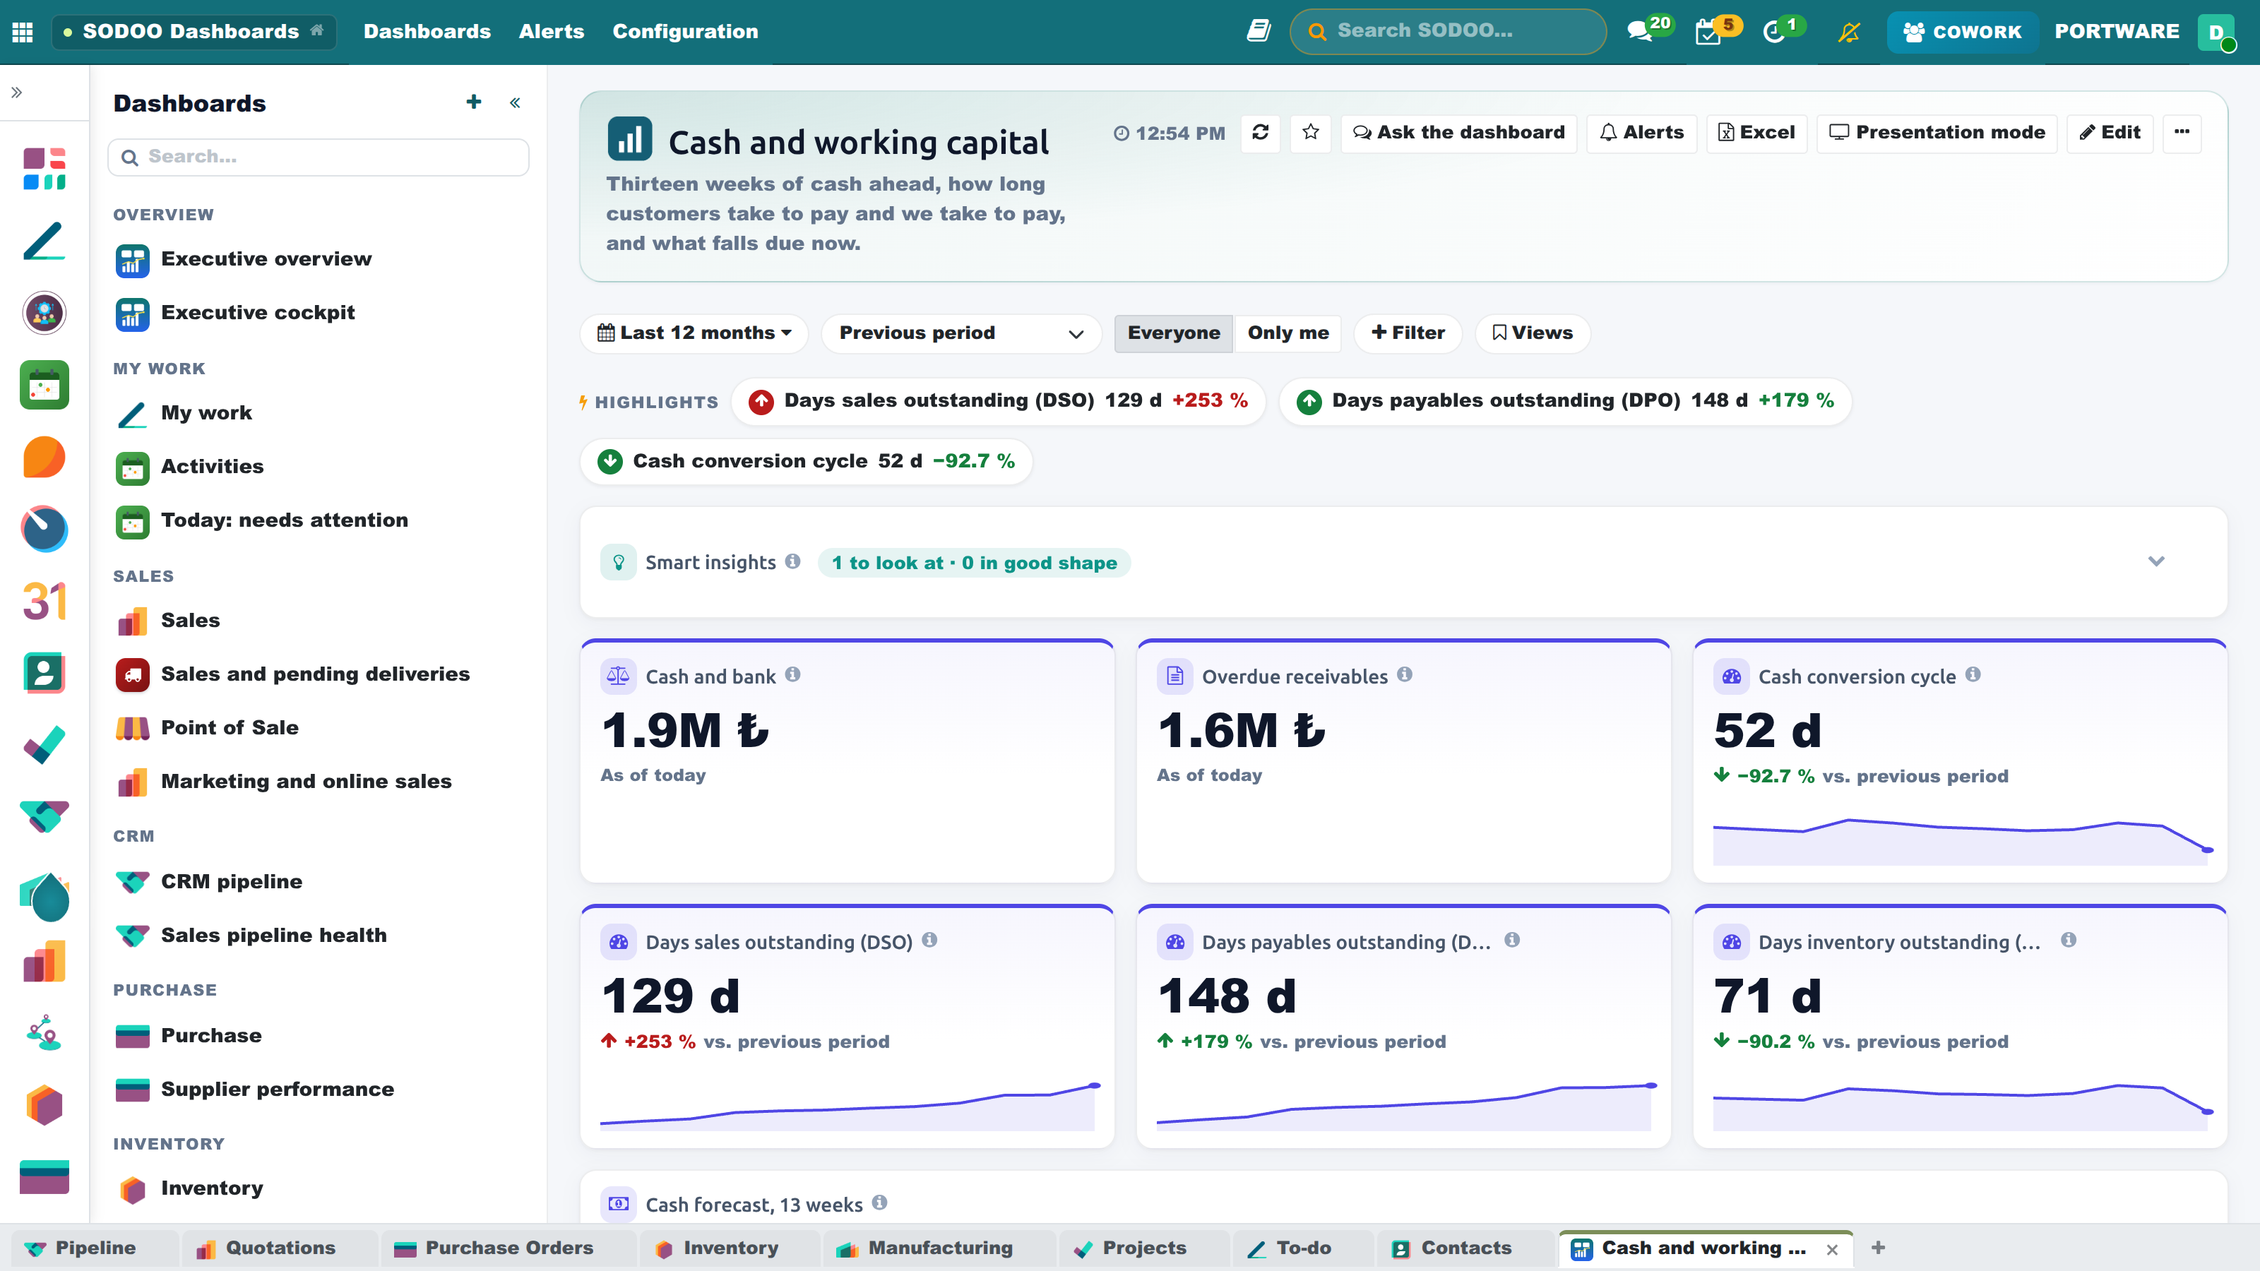Star the dashboard as favorite
2260x1271 pixels.
tap(1311, 133)
